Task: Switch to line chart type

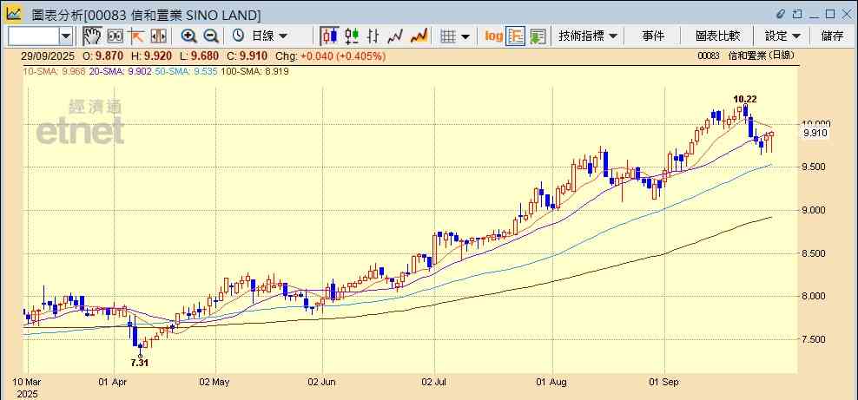Action: click(x=395, y=36)
